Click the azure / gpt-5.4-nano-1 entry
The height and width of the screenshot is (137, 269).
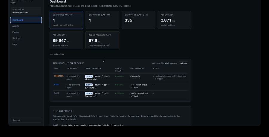coord(97,95)
